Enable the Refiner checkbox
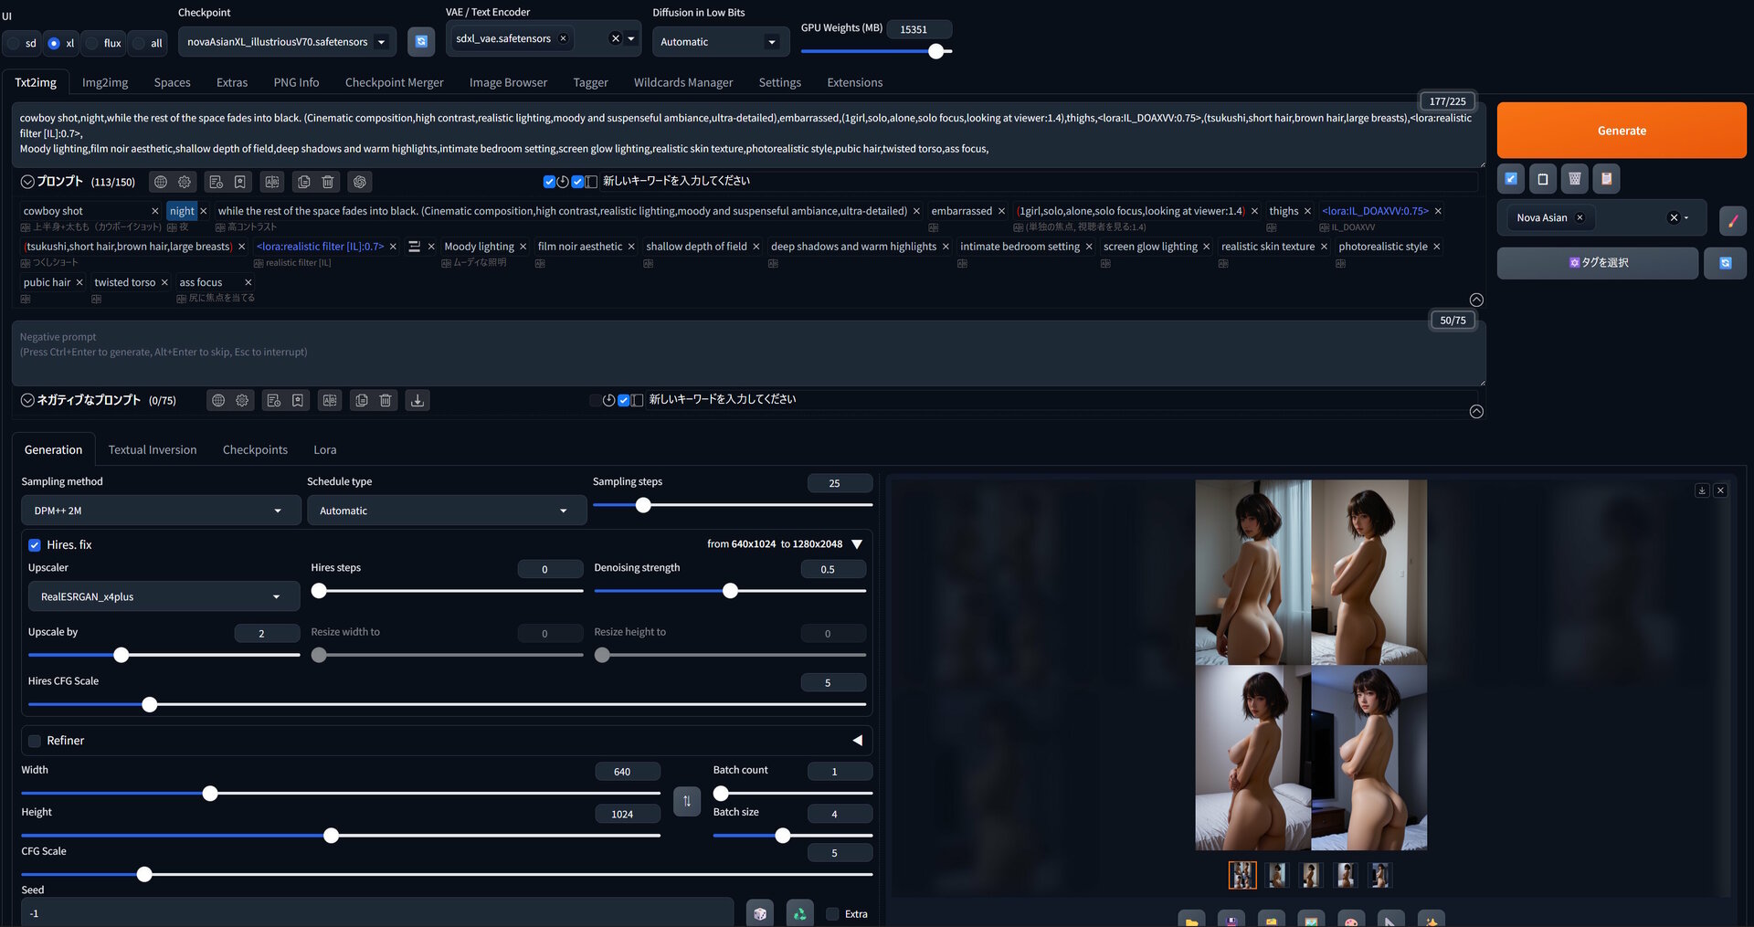 tap(35, 741)
